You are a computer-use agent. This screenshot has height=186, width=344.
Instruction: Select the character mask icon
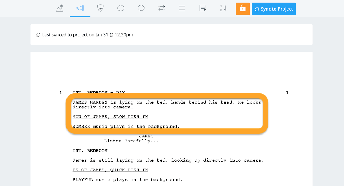tap(100, 8)
